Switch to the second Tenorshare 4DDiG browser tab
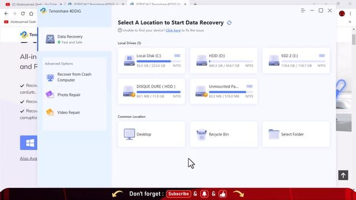The image size is (356, 200). (x=96, y=4)
